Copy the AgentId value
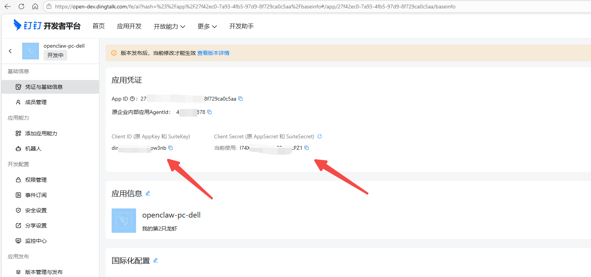591x277 pixels. 209,112
